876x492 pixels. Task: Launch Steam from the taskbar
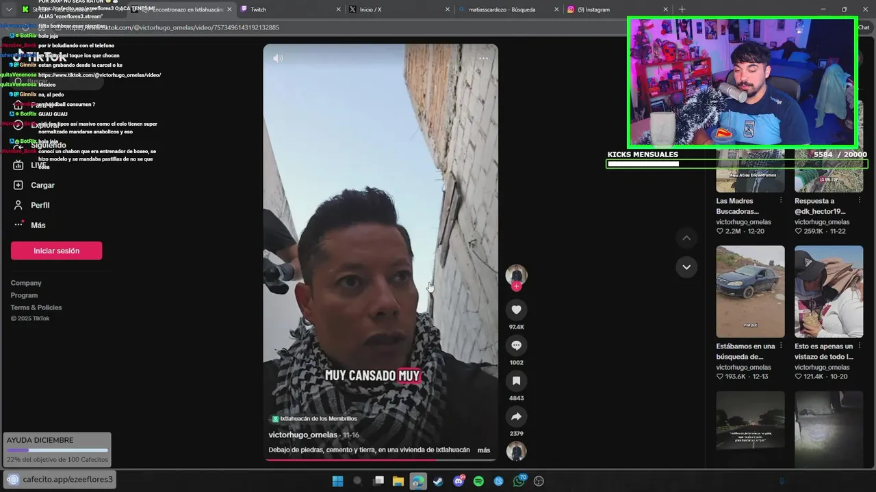pos(438,481)
